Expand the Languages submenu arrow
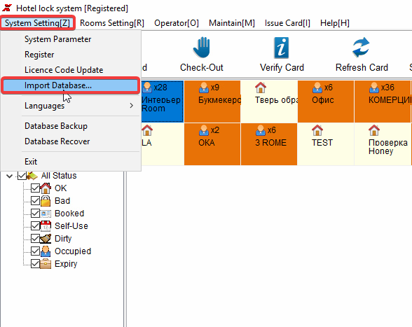This screenshot has height=327, width=412. [132, 106]
